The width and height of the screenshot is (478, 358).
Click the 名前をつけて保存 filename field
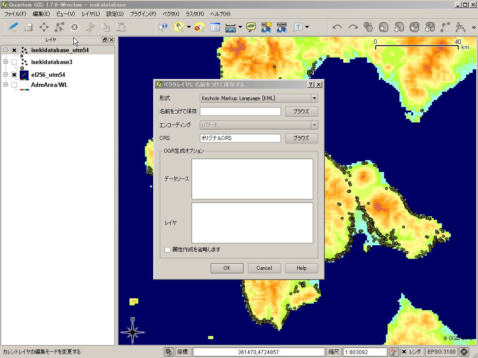pyautogui.click(x=240, y=111)
